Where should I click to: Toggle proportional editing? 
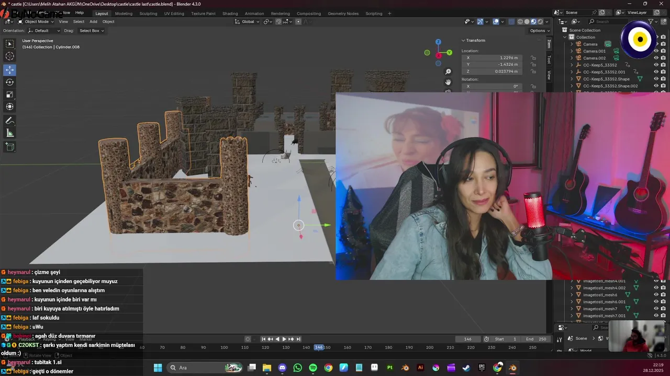pos(298,21)
